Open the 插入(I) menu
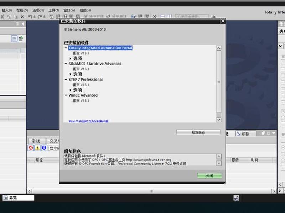 [6, 10]
